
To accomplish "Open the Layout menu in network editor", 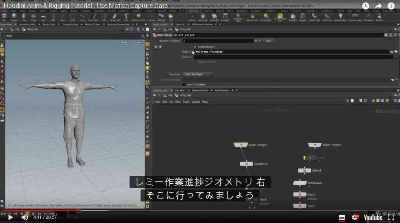I will [196, 102].
